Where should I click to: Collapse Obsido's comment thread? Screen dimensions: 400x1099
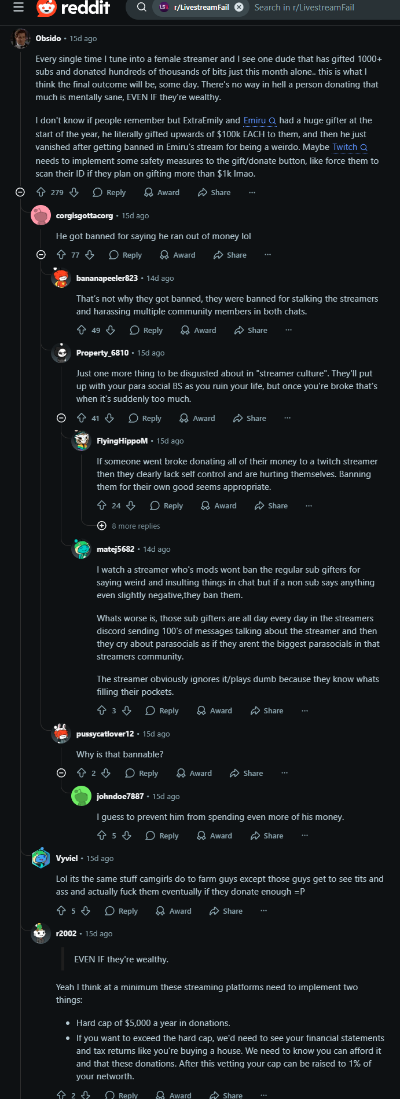coord(20,192)
